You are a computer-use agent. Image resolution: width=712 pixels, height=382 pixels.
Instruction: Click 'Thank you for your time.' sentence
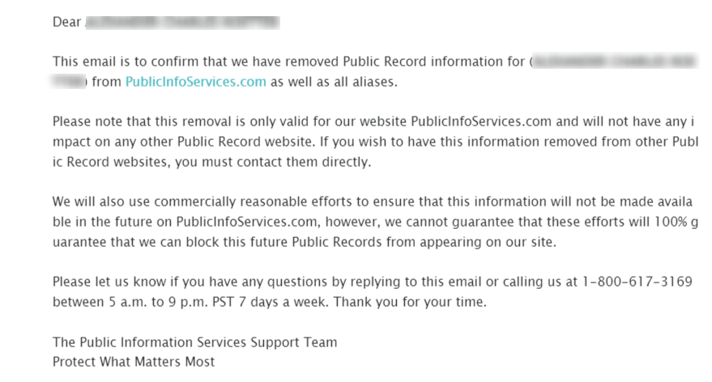[410, 302]
